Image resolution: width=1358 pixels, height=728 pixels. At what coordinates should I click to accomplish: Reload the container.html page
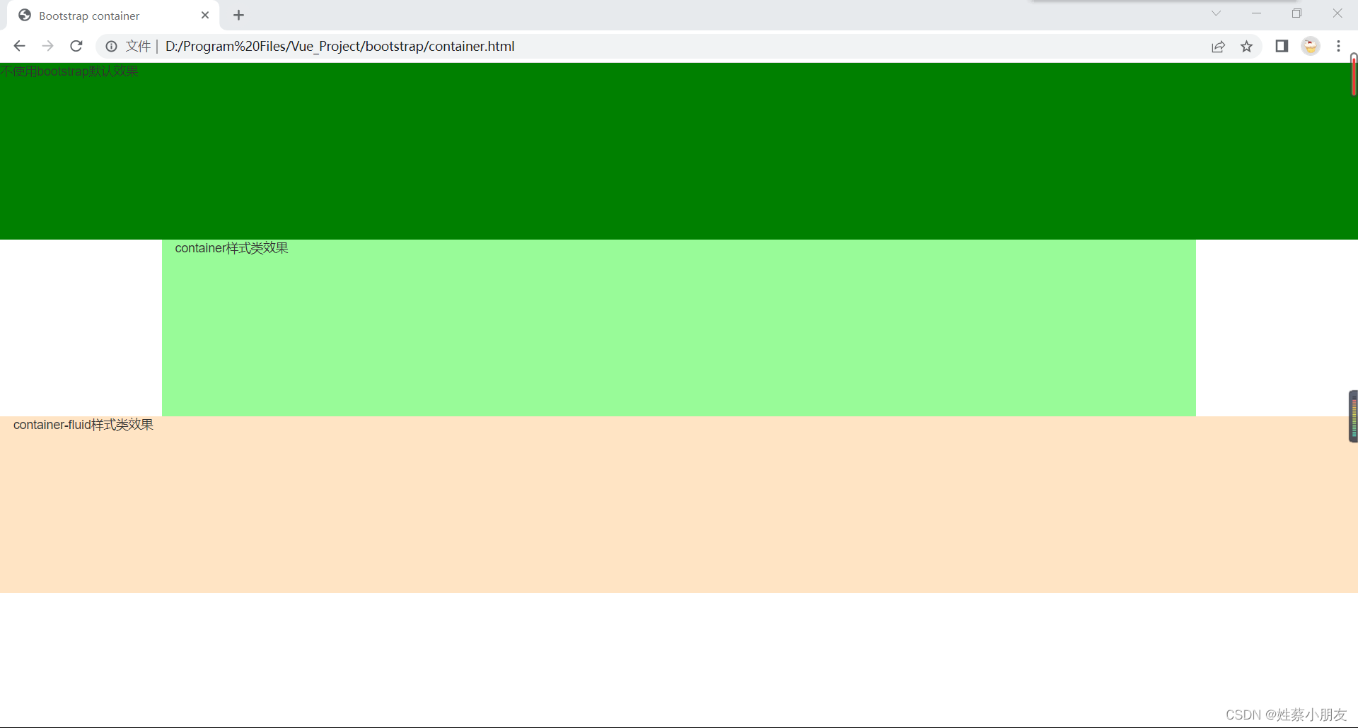tap(76, 46)
